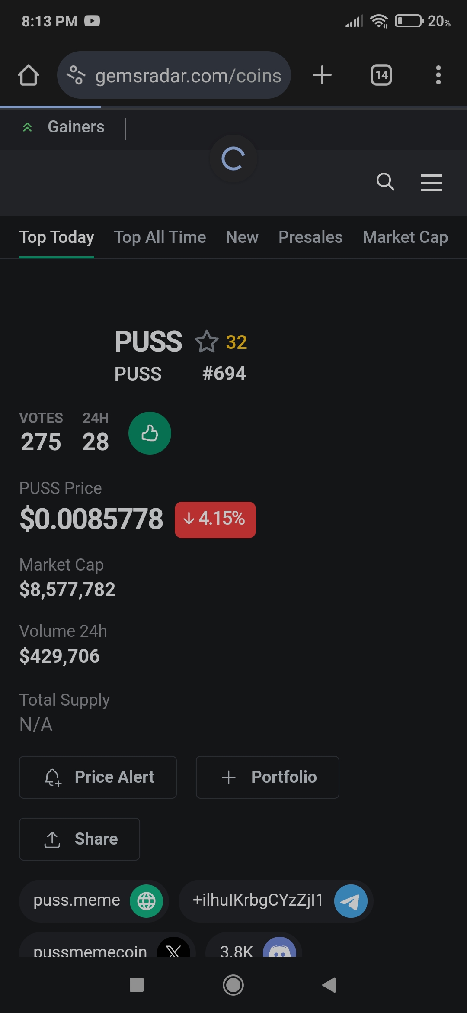Vote for PUSS with thumbs-up button
The image size is (467, 1013).
[150, 433]
